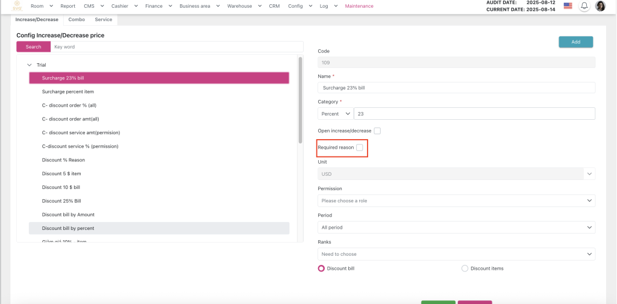Viewport: 617px width, 304px height.
Task: Click the Key word search field
Action: pyautogui.click(x=177, y=47)
